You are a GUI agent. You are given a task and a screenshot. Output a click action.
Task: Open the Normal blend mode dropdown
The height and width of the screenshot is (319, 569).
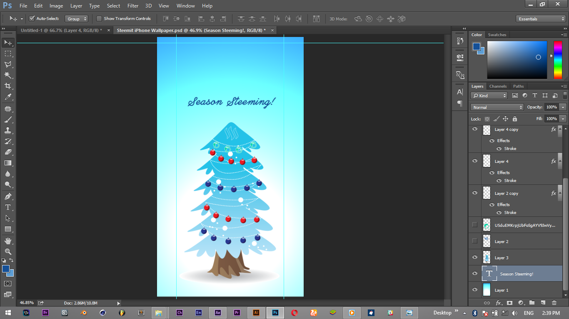[497, 107]
